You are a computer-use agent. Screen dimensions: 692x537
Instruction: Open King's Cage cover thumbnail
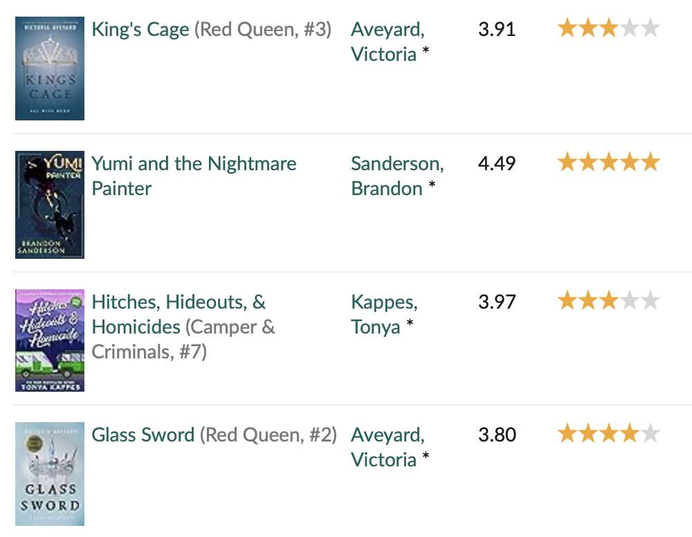[49, 69]
